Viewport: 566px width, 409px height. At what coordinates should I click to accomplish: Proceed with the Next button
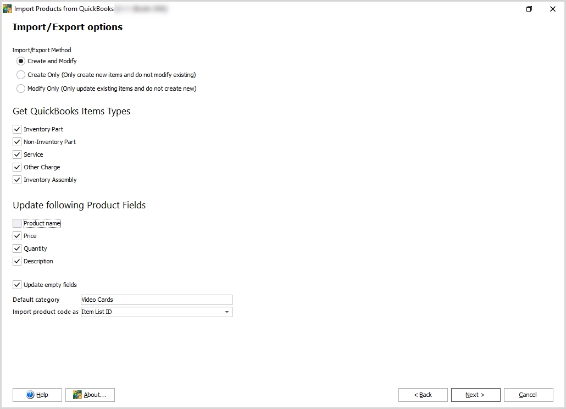[475, 395]
